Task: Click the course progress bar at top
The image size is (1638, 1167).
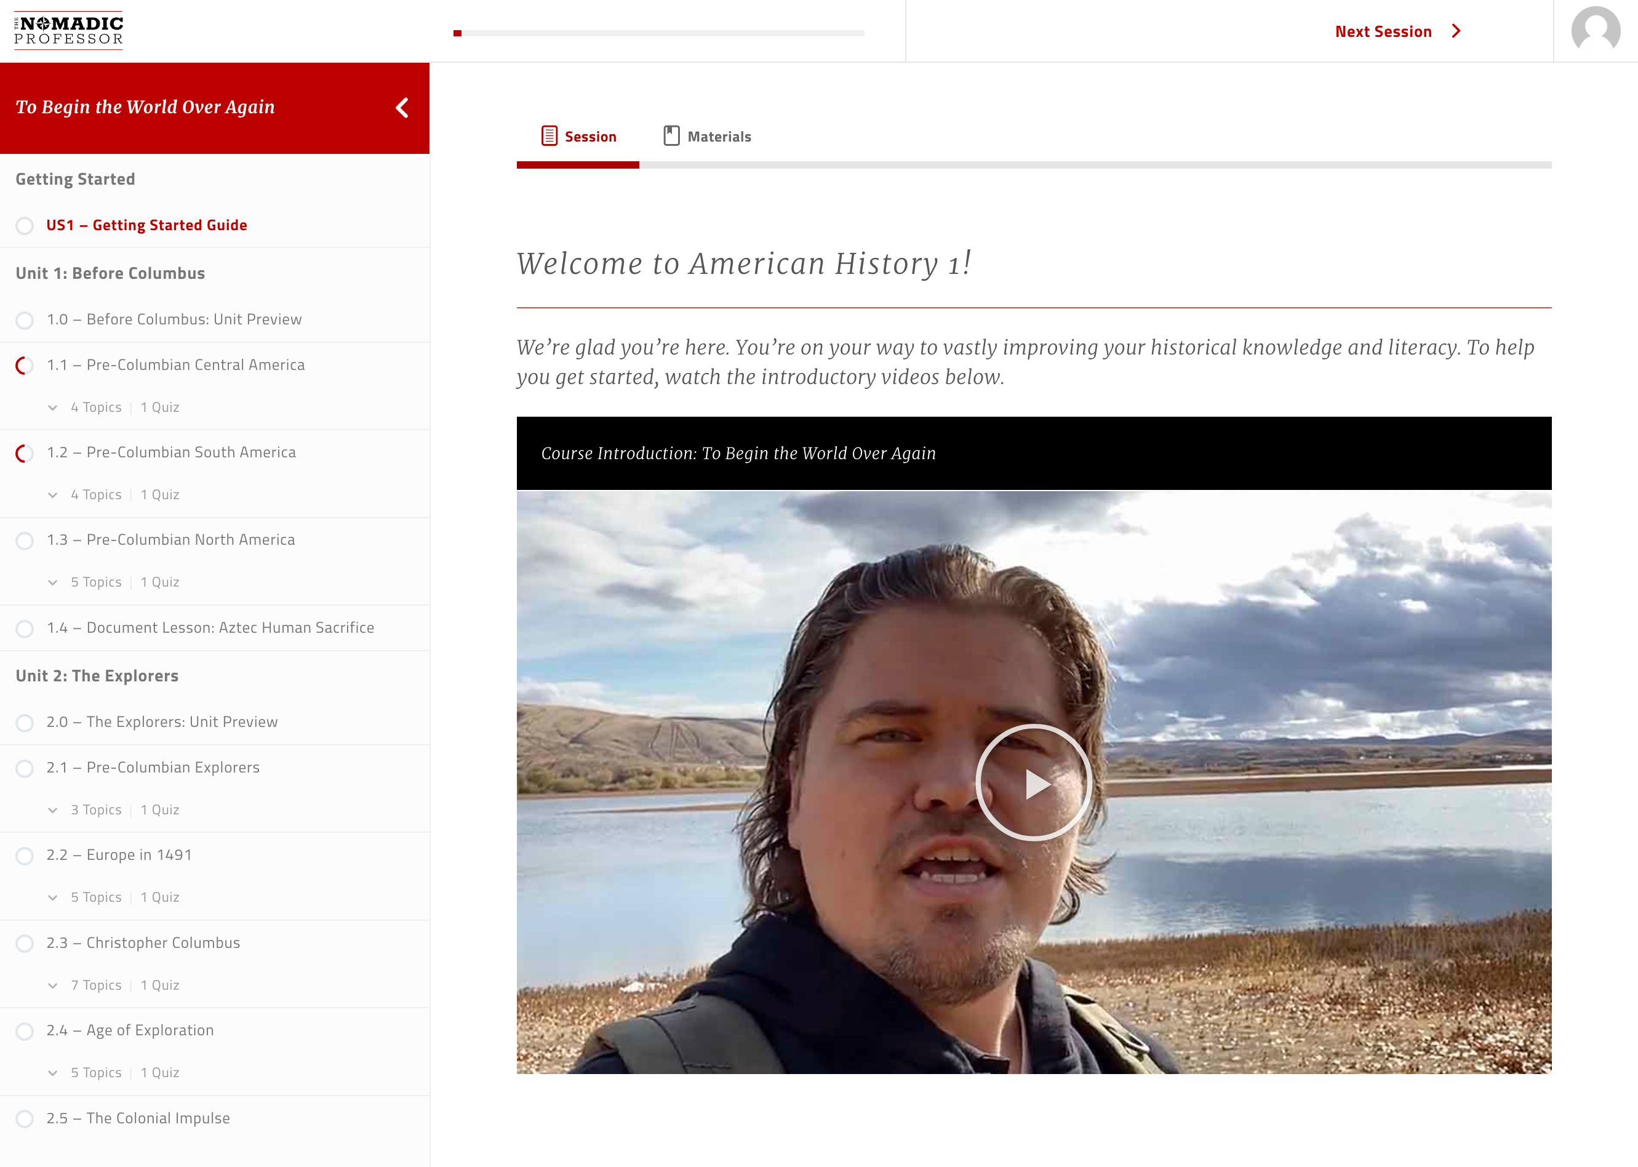Action: (659, 33)
